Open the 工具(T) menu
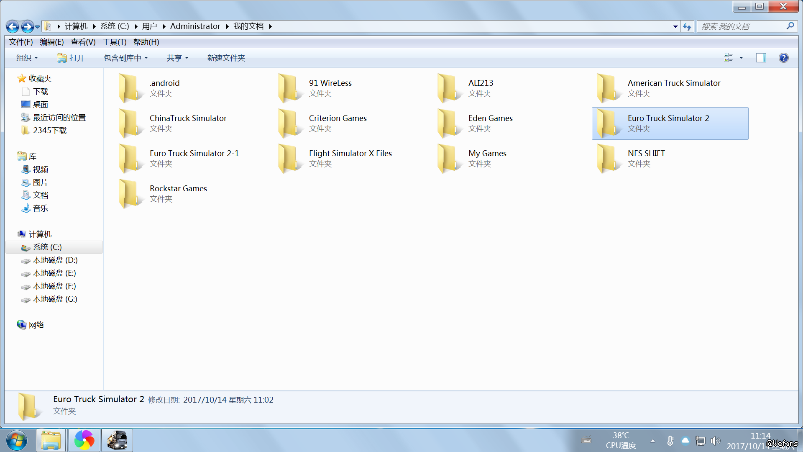Image resolution: width=803 pixels, height=452 pixels. (x=114, y=42)
